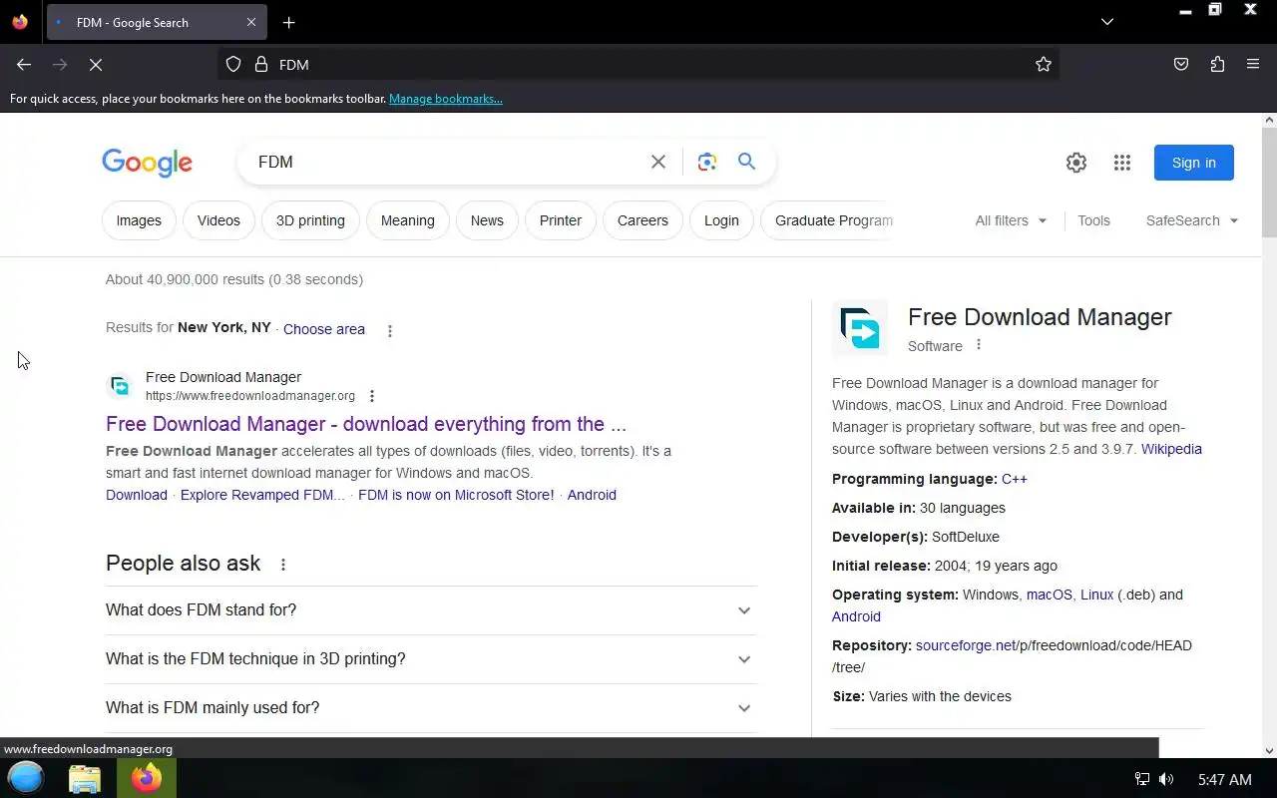Click the blue magnifier search icon
1277x798 pixels.
point(746,162)
